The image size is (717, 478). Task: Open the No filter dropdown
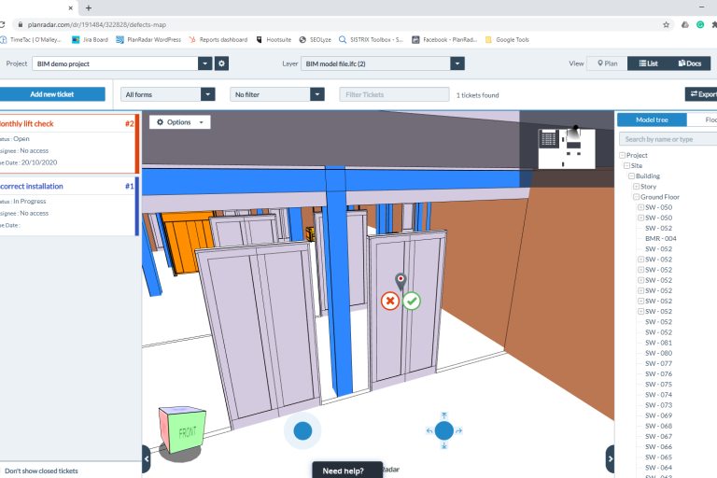(x=277, y=94)
